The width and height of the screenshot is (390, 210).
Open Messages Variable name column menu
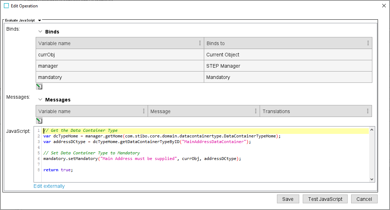click(x=144, y=111)
